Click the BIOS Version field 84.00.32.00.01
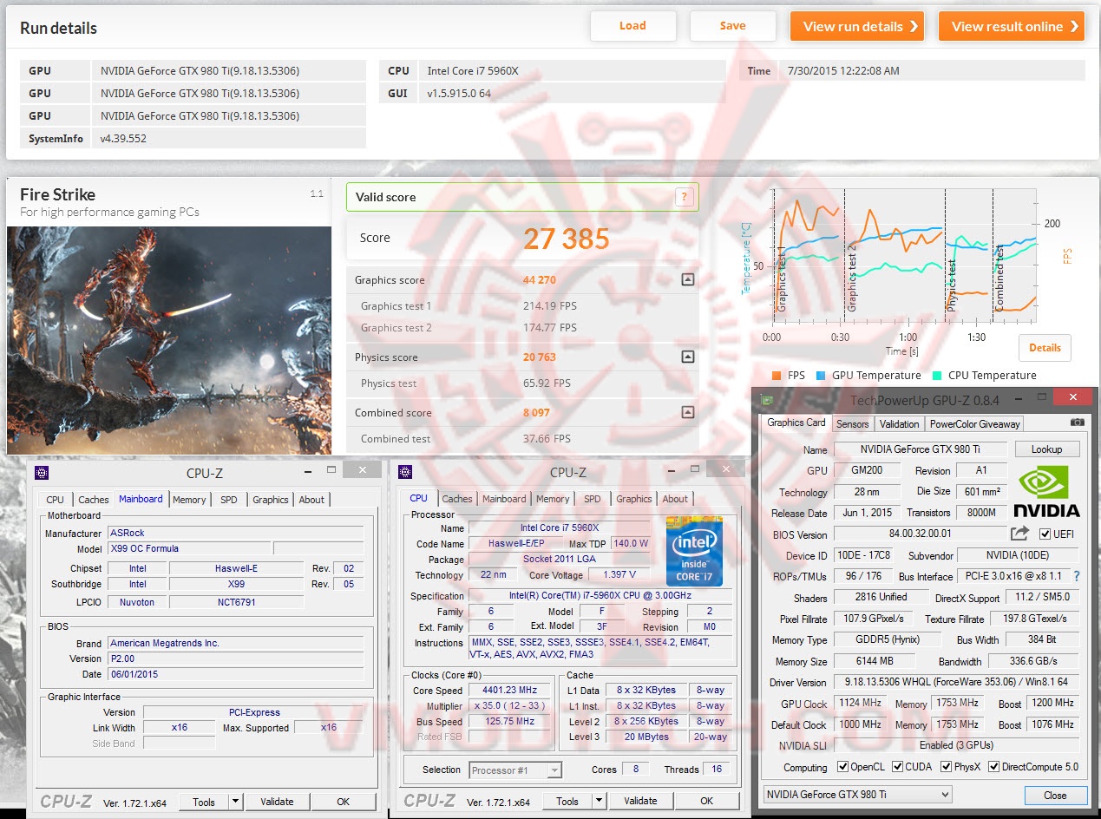This screenshot has height=819, width=1101. click(x=921, y=534)
